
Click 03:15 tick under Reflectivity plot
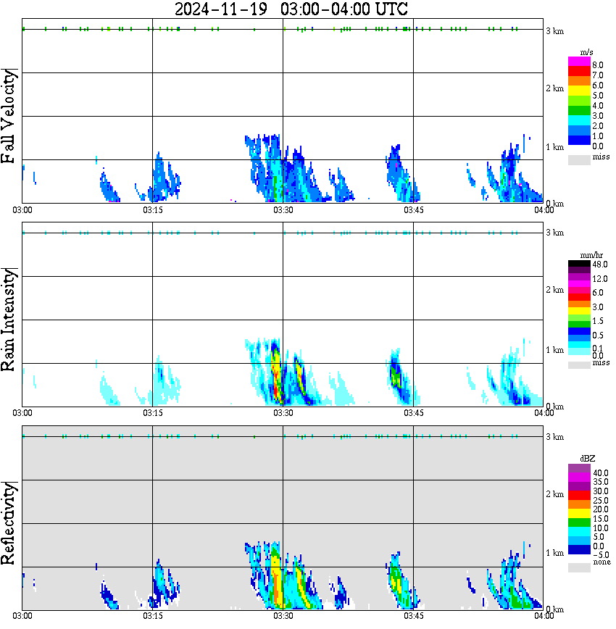coord(153,616)
